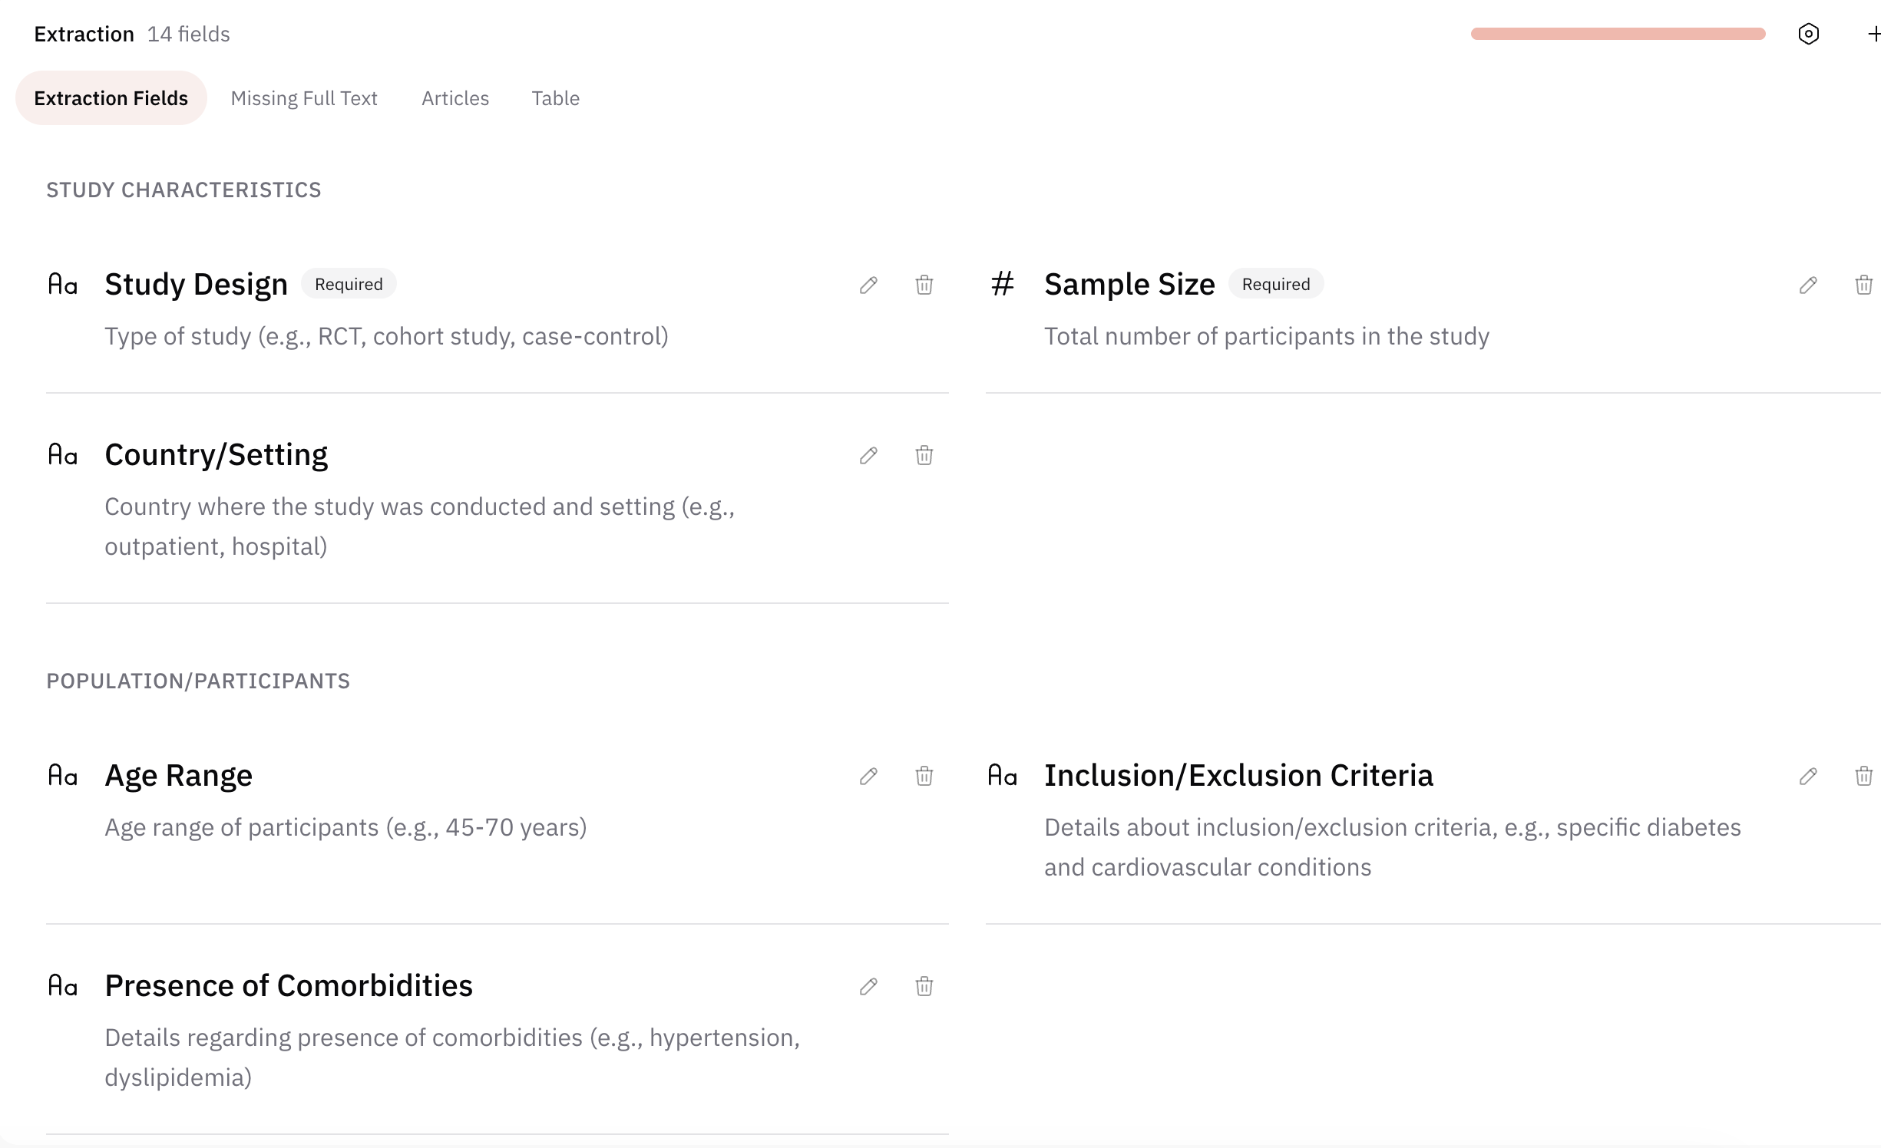Screen dimensions: 1881x1148
Task: Click the Study Design field title
Action: tap(197, 284)
